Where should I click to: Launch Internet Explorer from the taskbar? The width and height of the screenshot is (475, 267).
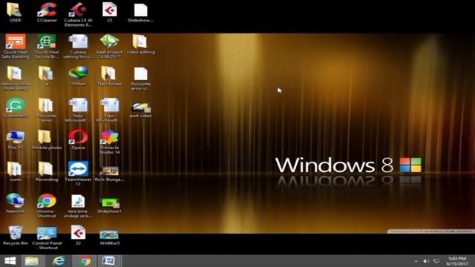point(59,261)
